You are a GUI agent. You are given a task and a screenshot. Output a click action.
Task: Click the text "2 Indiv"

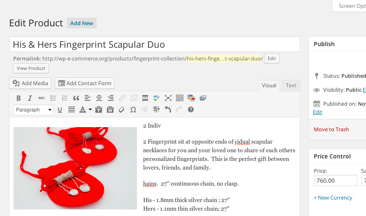click(x=152, y=125)
